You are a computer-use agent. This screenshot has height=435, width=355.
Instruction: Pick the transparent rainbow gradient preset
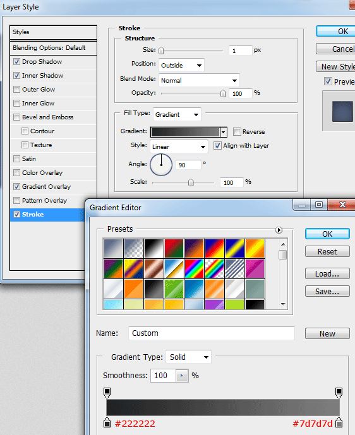(x=214, y=268)
